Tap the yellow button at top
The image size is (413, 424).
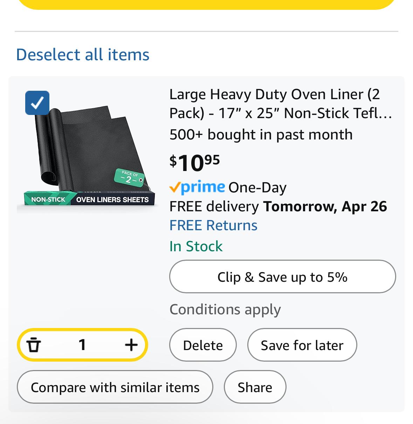(206, 4)
